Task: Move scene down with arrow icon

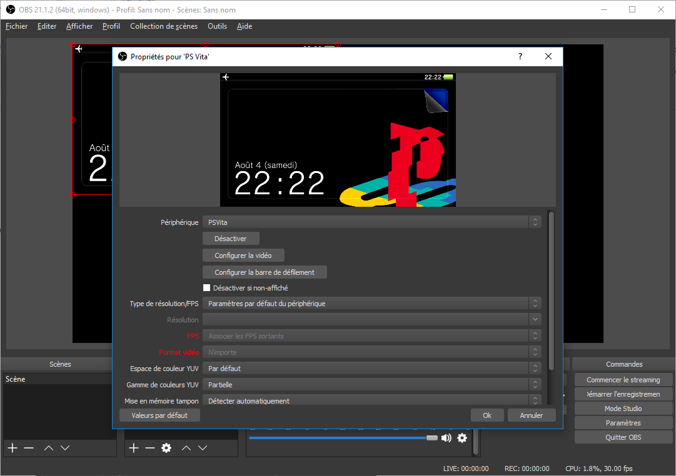Action: (65, 448)
